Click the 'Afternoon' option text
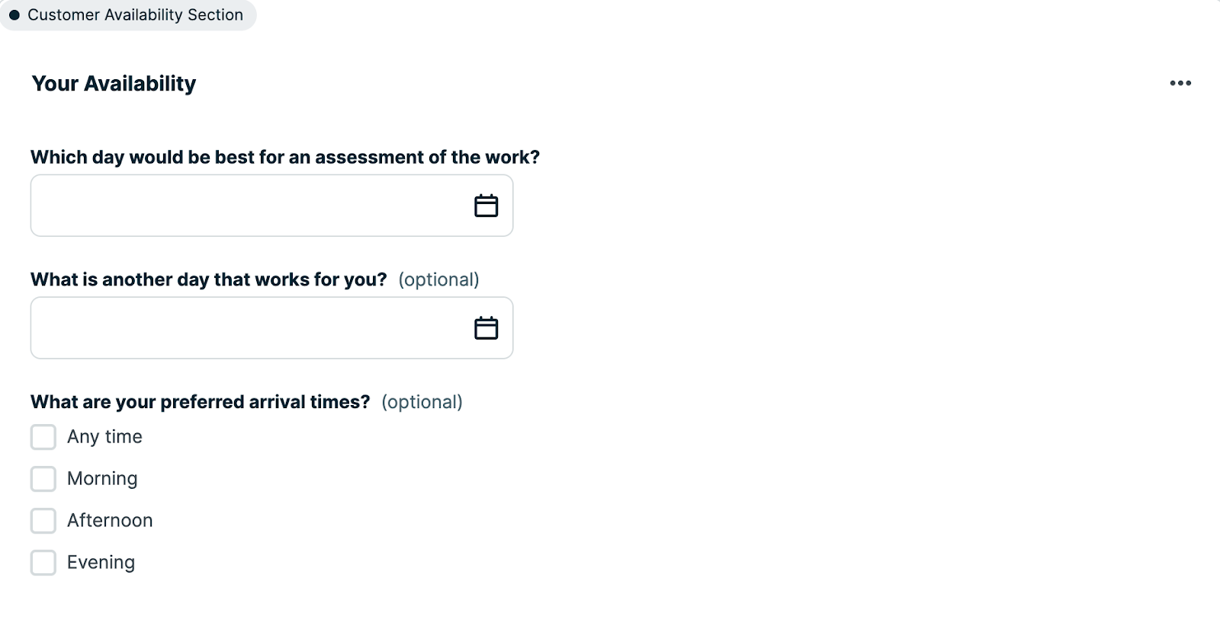Image resolution: width=1220 pixels, height=619 pixels. (x=110, y=521)
